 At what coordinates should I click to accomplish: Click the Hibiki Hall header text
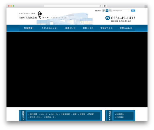click(59, 18)
